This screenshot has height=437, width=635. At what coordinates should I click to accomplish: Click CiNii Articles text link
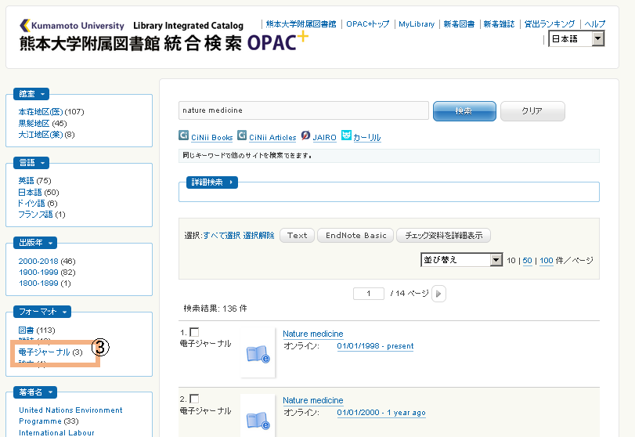click(x=272, y=138)
